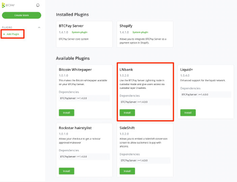Click Bitcoin Whitepaper dependency BTCPayServer field
This screenshot has width=237, height=182.
click(84, 98)
